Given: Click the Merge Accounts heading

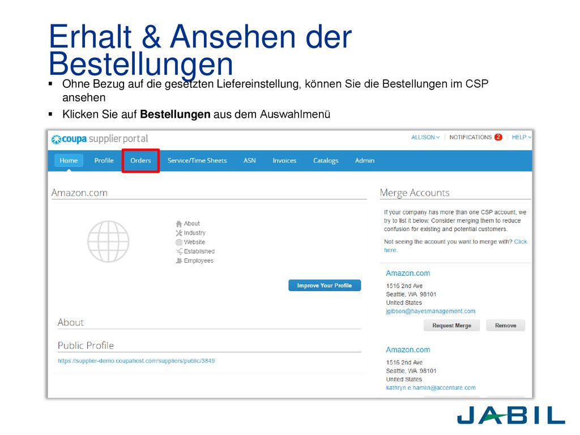Looking at the screenshot, I should click(x=415, y=193).
